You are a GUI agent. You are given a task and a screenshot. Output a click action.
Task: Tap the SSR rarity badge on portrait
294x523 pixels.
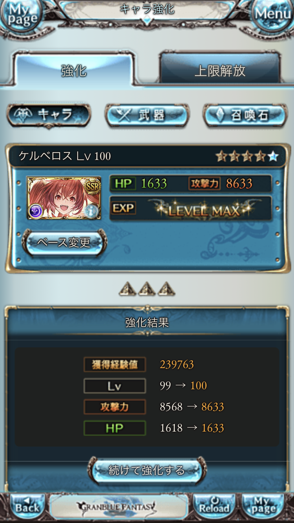(x=93, y=186)
